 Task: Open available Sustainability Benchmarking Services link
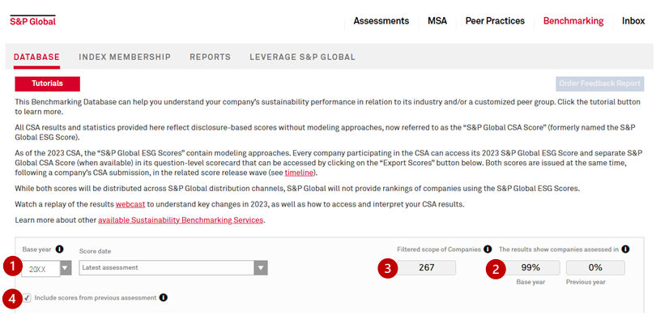pos(181,220)
